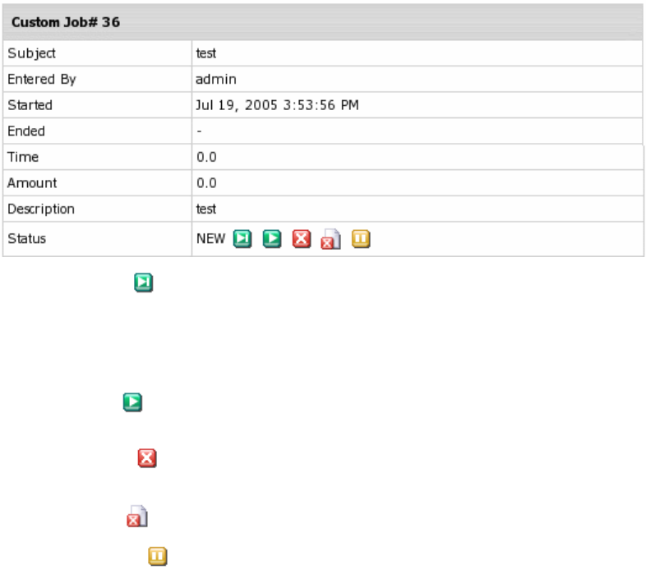Click the "Time" label
Screen dimensions: 646x570
tap(23, 157)
